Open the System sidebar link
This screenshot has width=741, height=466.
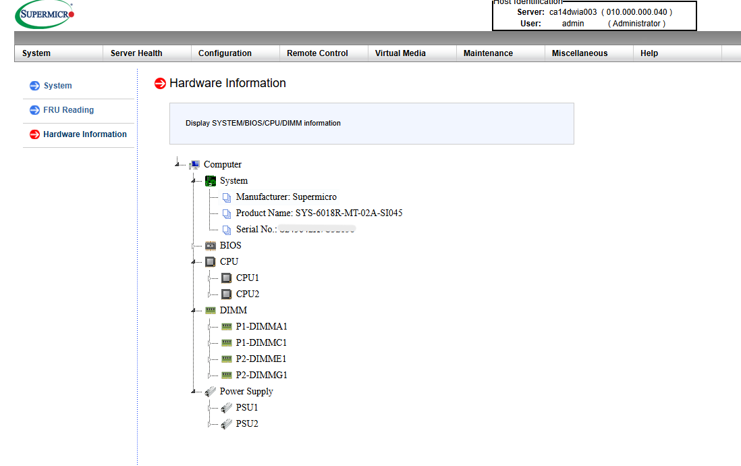tap(57, 86)
